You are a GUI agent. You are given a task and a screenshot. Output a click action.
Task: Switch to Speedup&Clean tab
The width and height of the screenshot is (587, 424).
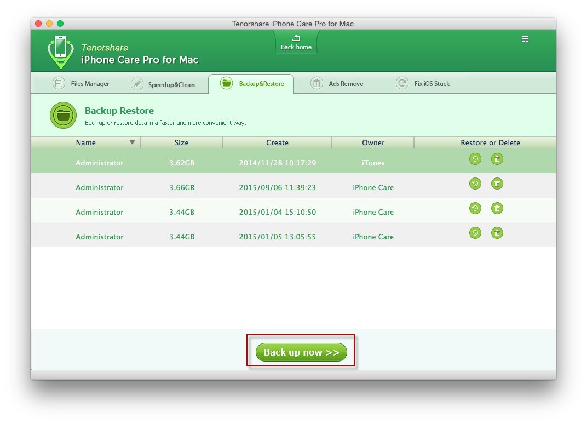tap(163, 84)
